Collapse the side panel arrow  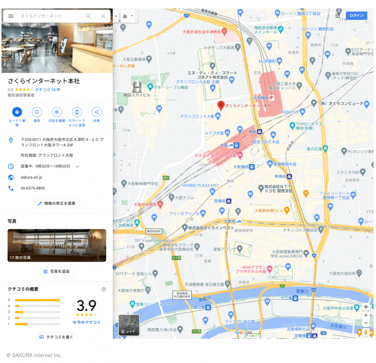pos(116,16)
